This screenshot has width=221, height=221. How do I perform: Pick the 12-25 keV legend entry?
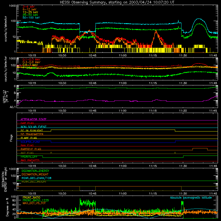pos(30,12)
